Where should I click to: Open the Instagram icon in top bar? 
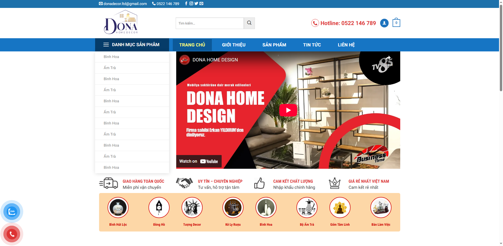(x=191, y=3)
